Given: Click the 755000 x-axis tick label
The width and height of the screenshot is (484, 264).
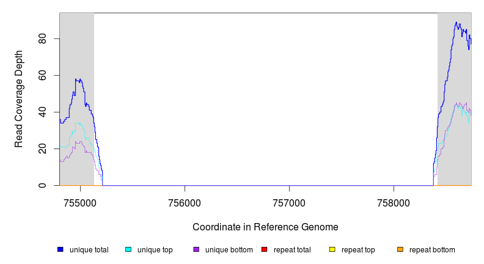Looking at the screenshot, I should pos(81,204).
